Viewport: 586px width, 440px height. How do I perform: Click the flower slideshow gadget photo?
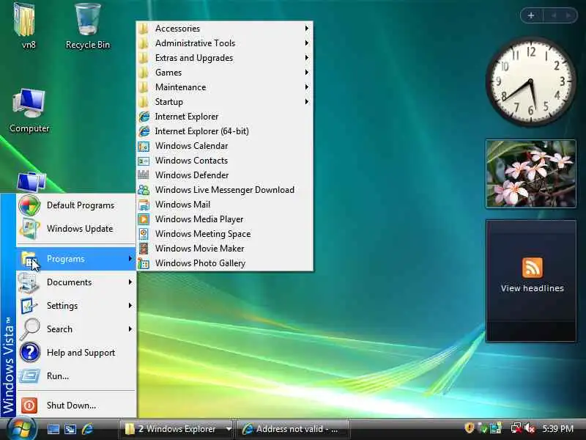(530, 174)
